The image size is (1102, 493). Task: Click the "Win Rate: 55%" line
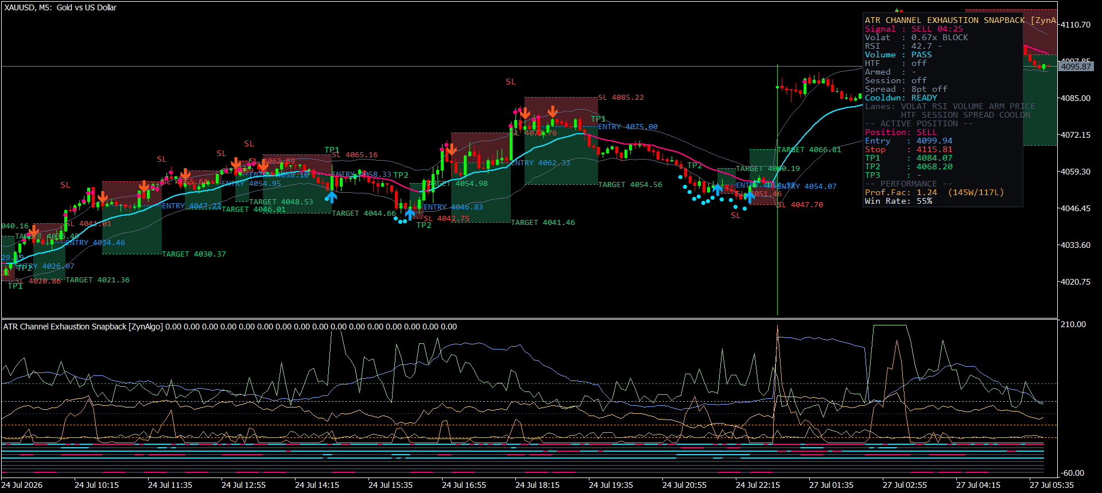pos(898,201)
